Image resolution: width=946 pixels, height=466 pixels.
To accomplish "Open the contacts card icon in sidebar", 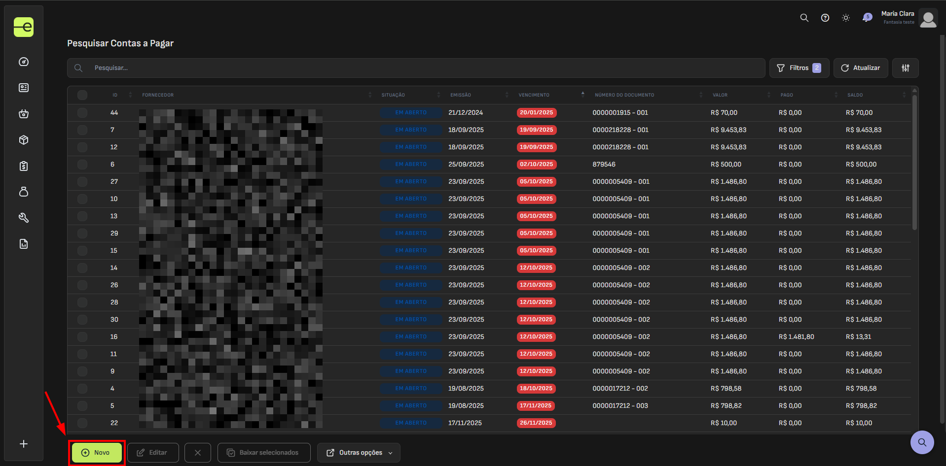I will [24, 88].
